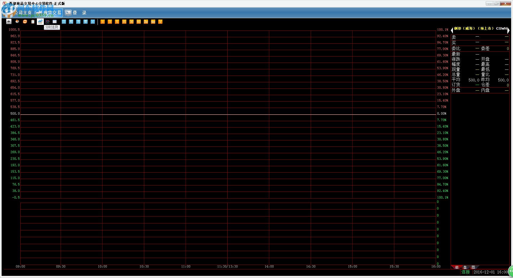The height and width of the screenshot is (278, 513).
Task: Click the 委比 label in quote panel
Action: [456, 49]
